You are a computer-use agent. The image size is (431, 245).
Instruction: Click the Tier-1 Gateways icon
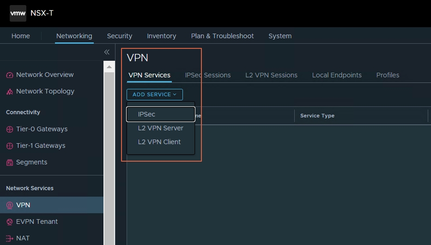[10, 146]
